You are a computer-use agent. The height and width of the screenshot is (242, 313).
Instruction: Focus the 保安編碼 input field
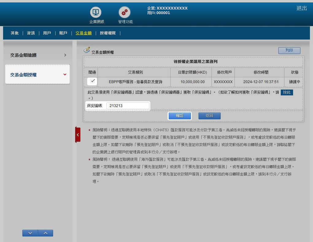coord(128,106)
